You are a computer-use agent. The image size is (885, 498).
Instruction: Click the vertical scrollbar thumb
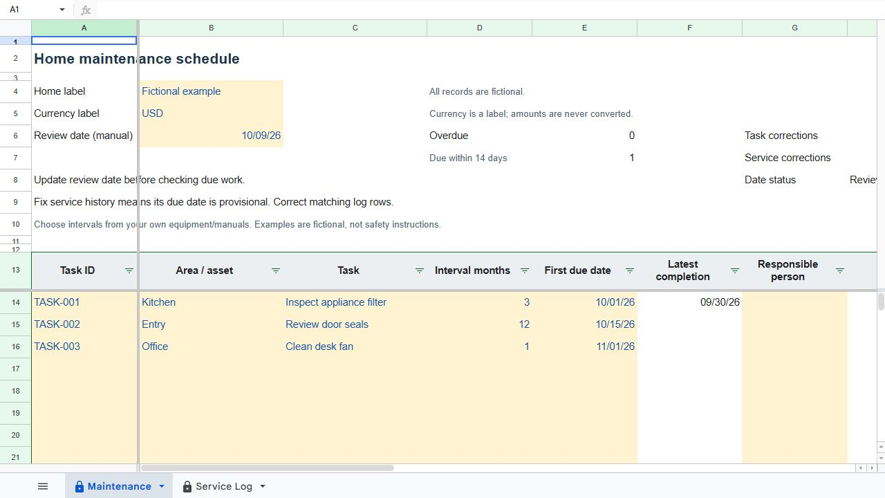(881, 302)
